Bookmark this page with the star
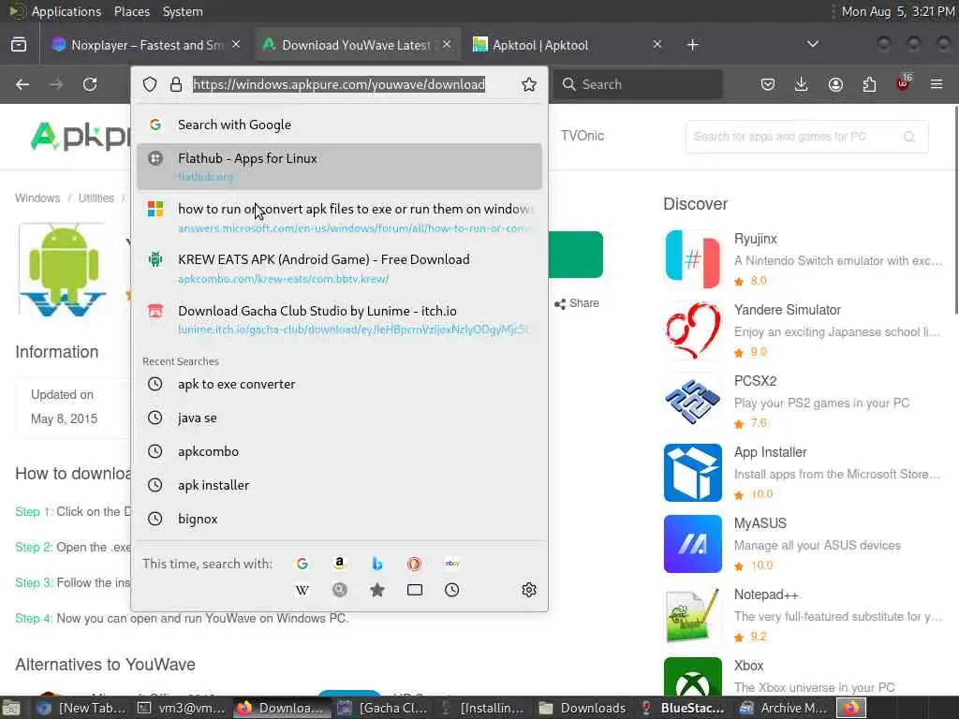 (529, 84)
